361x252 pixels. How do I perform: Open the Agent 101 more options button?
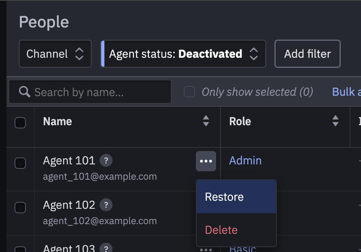(x=206, y=161)
